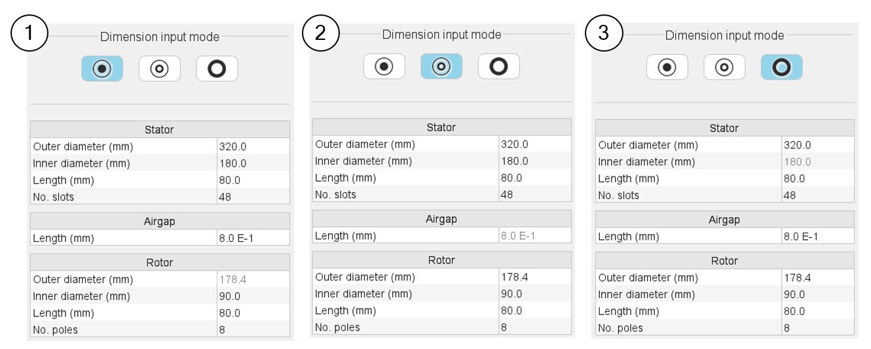The height and width of the screenshot is (349, 871).
Task: Select the highlighted filled-dot mode icon in panel 1
Action: tap(102, 69)
